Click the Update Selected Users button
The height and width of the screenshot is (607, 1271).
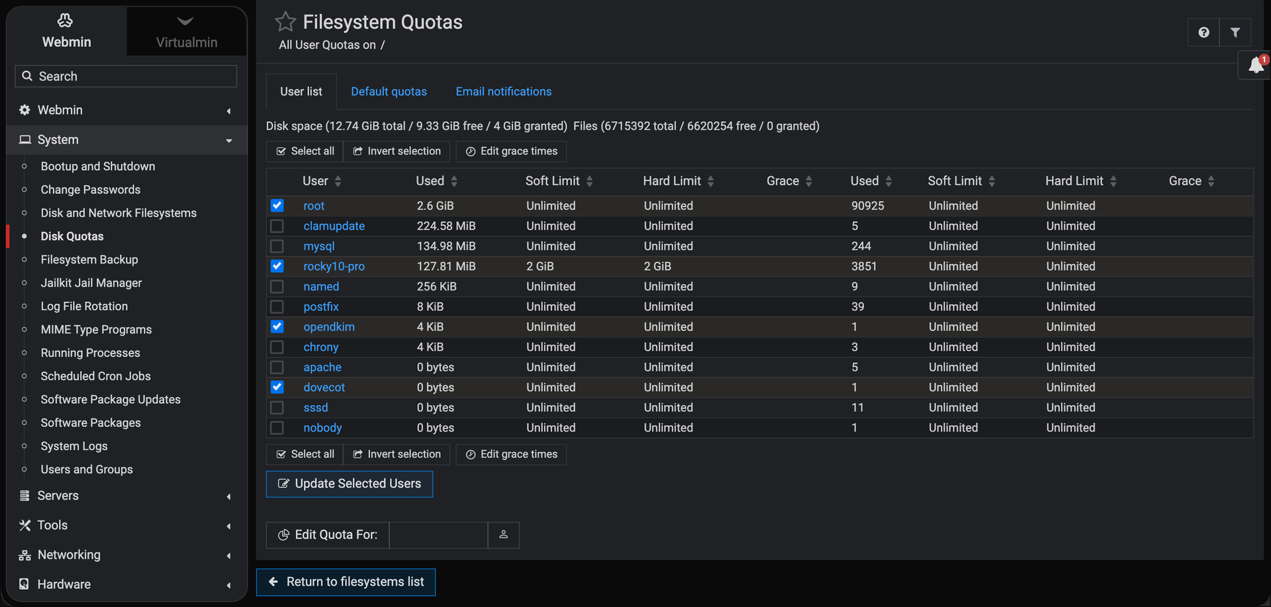pos(350,484)
